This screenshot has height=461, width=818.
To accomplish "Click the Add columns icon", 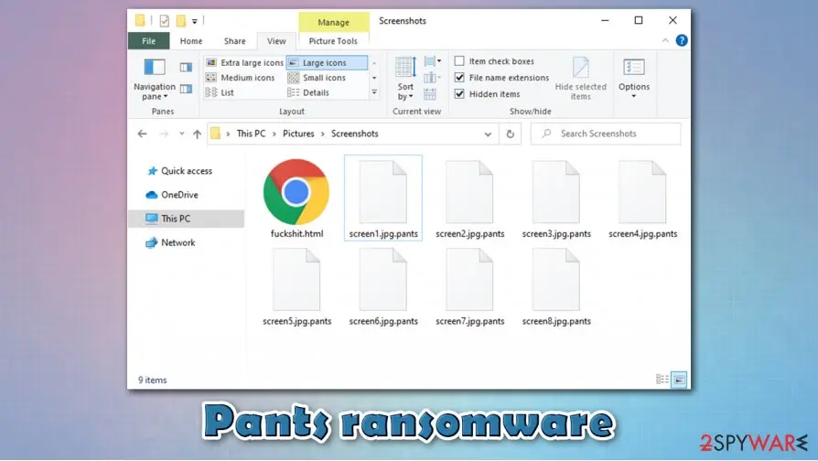I will (x=432, y=79).
